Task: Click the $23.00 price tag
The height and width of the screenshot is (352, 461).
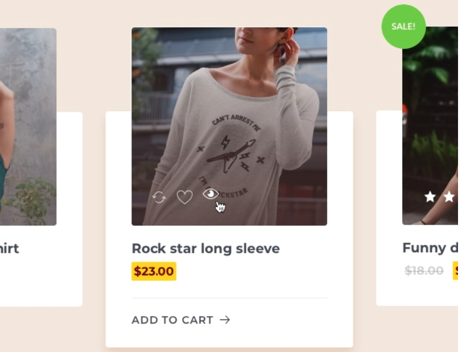Action: click(x=153, y=272)
